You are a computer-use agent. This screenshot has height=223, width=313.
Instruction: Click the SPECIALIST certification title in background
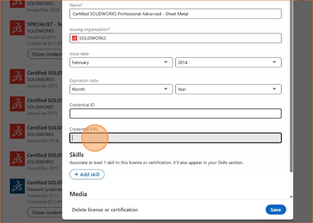pos(45,24)
